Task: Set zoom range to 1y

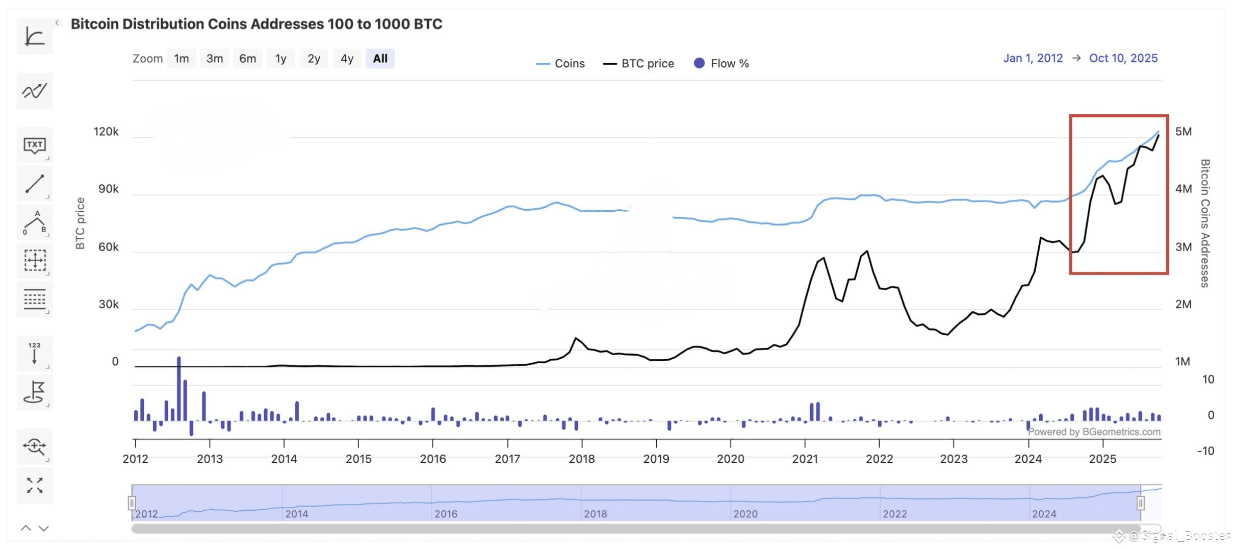Action: pos(281,59)
